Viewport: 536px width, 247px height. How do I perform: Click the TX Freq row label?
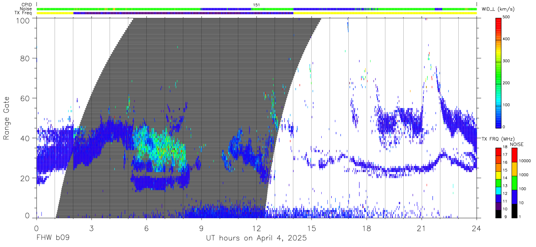coord(24,13)
